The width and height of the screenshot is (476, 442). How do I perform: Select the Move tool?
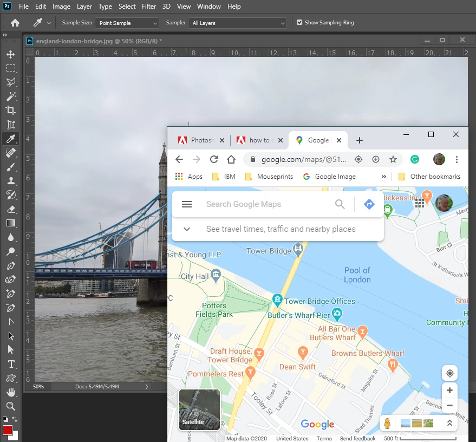[11, 54]
